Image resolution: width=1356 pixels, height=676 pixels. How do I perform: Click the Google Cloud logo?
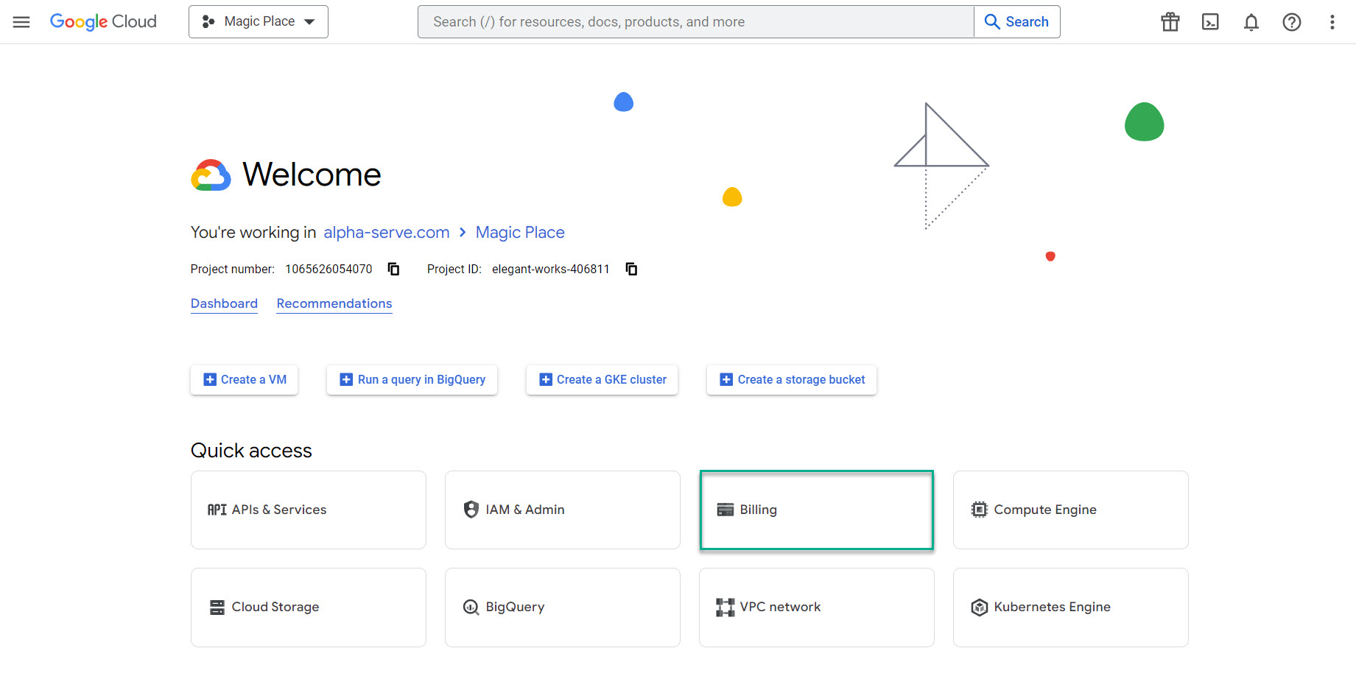click(x=103, y=22)
